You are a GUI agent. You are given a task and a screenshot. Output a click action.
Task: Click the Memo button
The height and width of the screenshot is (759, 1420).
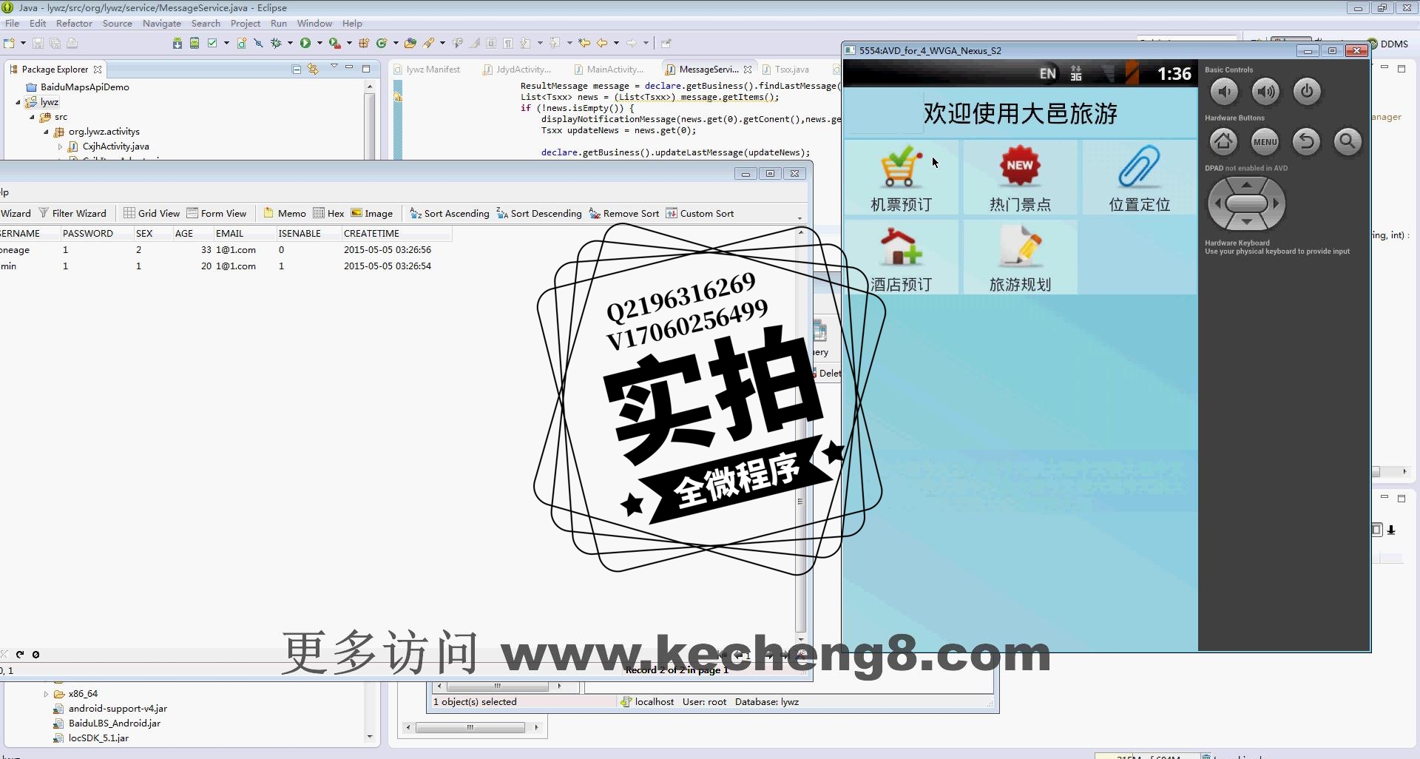coord(285,213)
